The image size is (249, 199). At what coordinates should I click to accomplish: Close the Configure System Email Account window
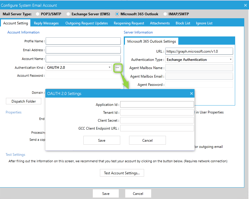[x=245, y=5]
